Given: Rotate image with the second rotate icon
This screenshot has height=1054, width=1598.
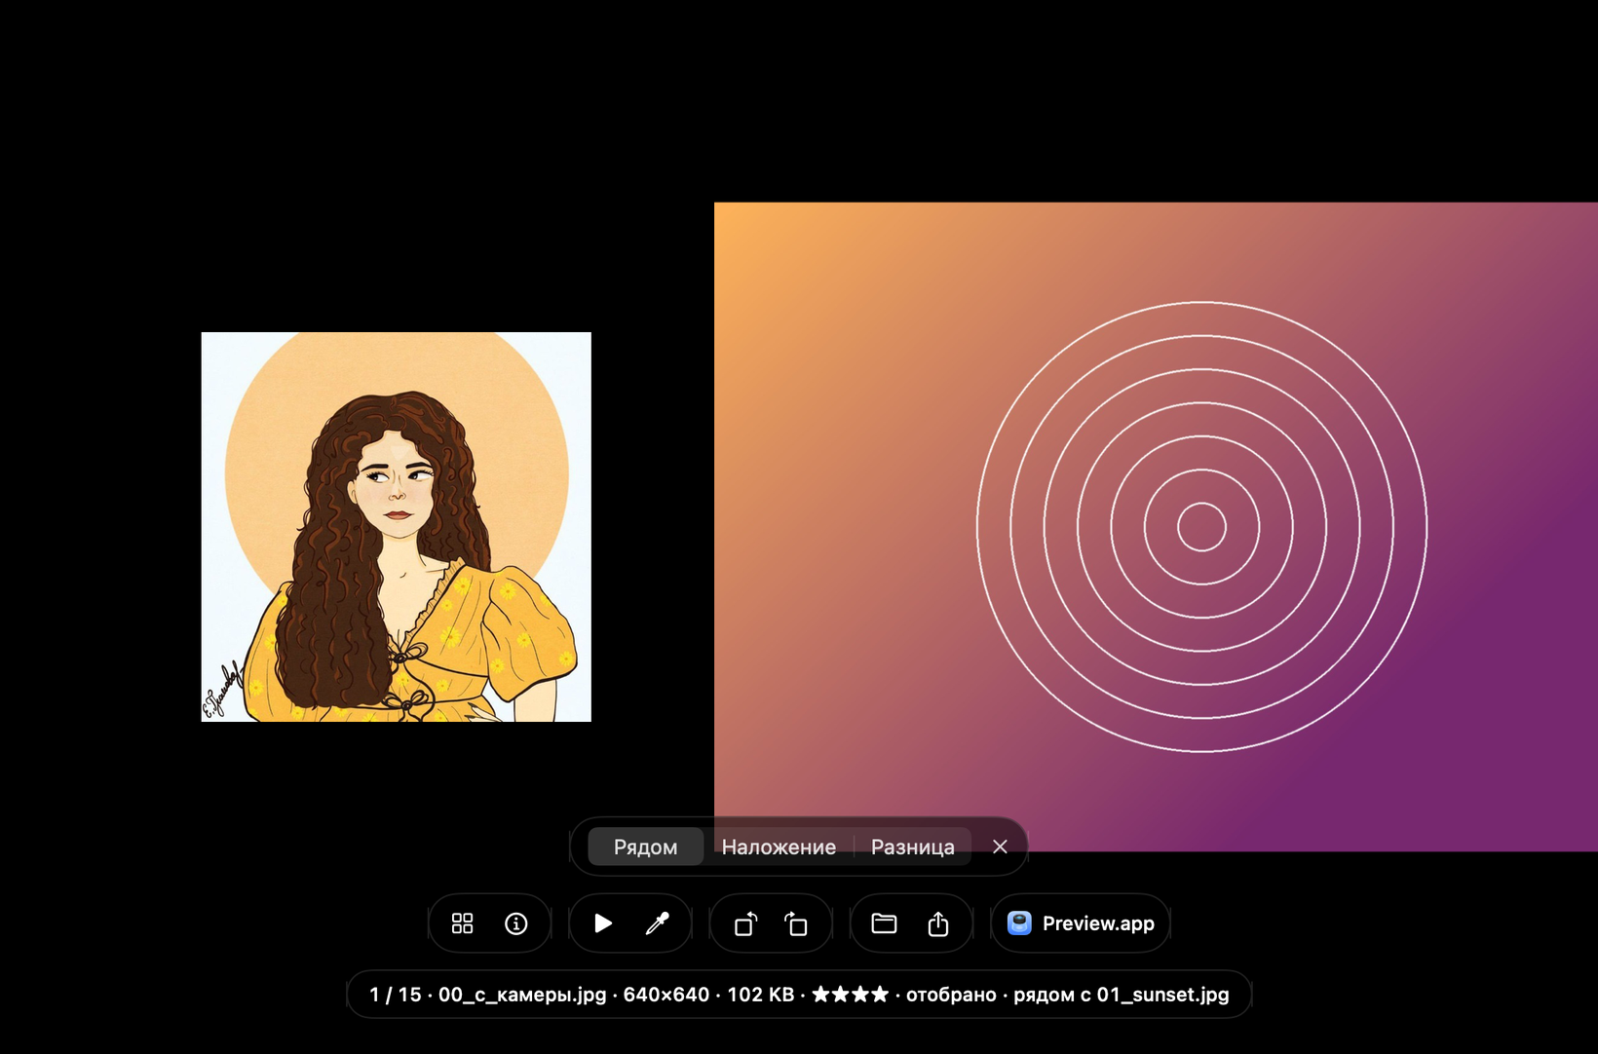Looking at the screenshot, I should [797, 923].
